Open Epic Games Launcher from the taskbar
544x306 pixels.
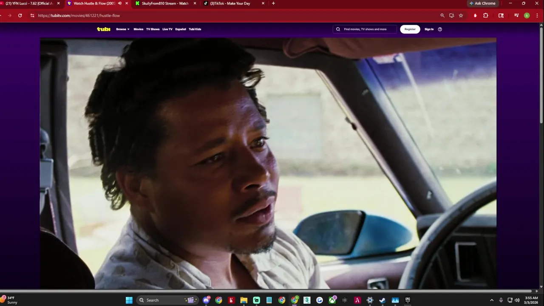(408, 300)
